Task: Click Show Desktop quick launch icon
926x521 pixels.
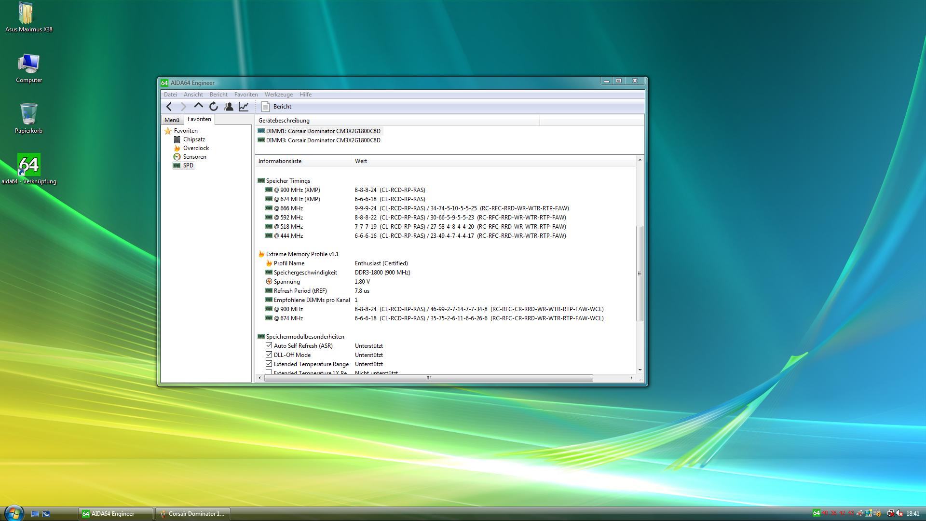Action: (x=35, y=514)
